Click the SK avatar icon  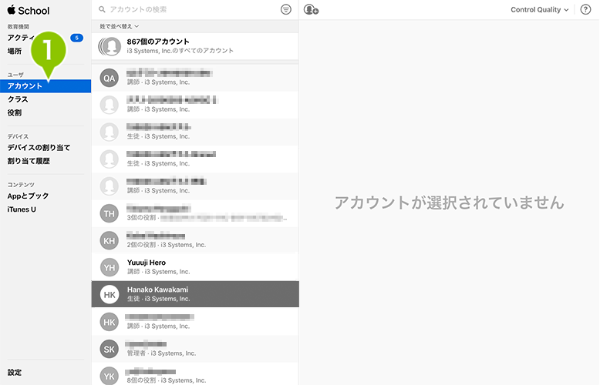(109, 349)
